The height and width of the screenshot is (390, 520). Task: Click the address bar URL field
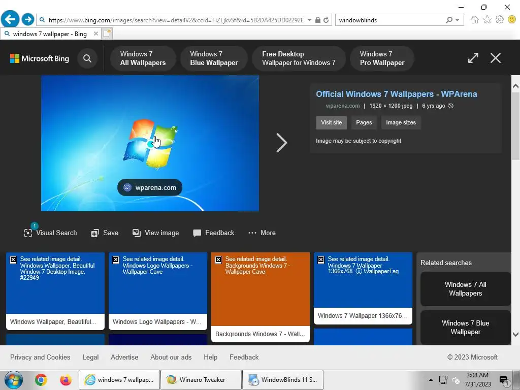(x=176, y=20)
